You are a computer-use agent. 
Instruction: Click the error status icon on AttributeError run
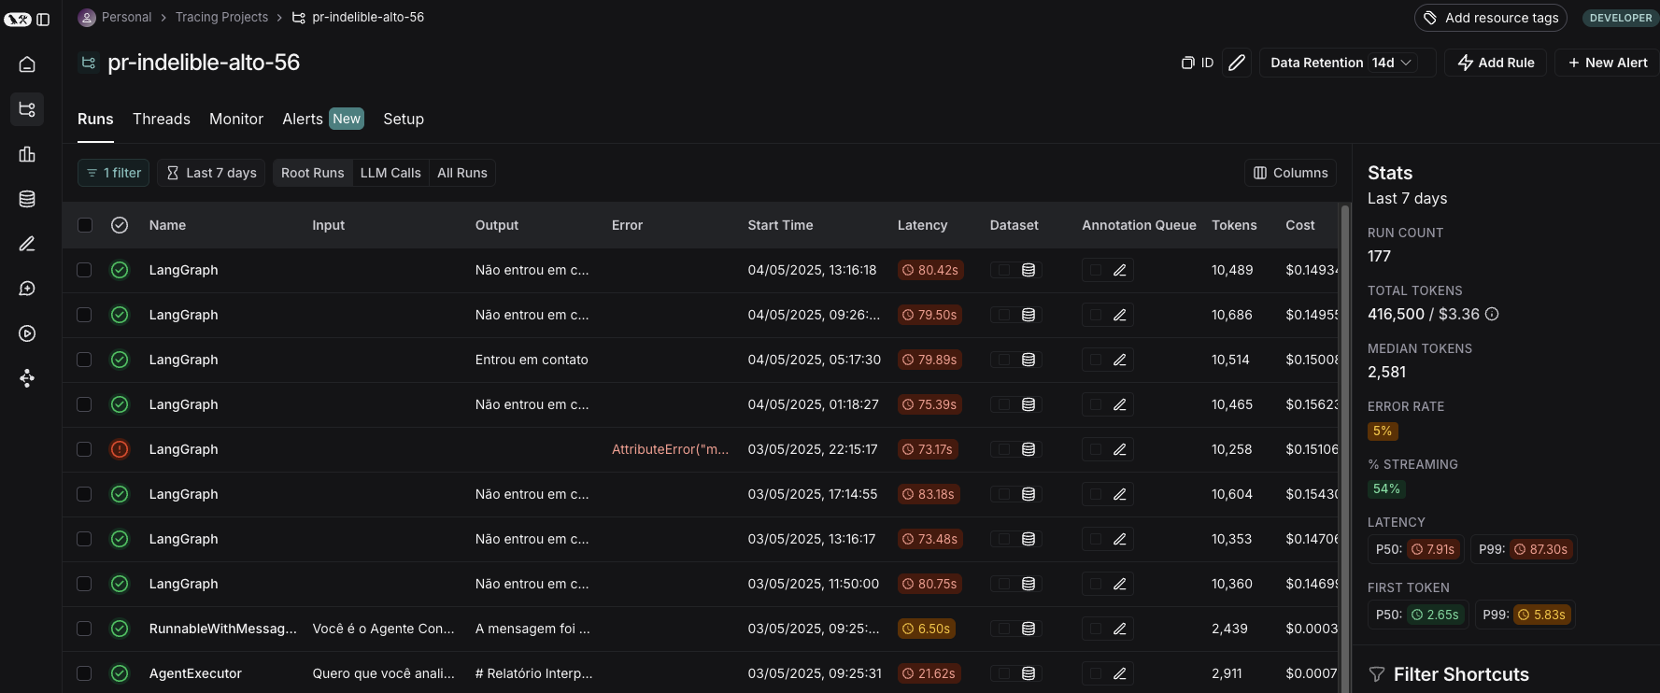(x=120, y=449)
